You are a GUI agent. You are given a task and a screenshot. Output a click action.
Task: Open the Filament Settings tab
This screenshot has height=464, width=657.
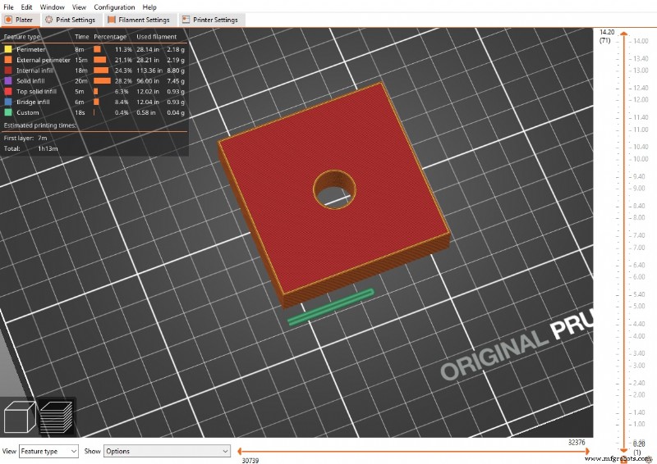(x=139, y=20)
